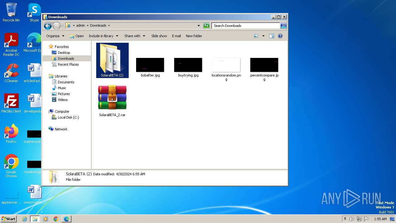396x223 pixels.
Task: Open the Explorer help icon
Action: click(280, 36)
